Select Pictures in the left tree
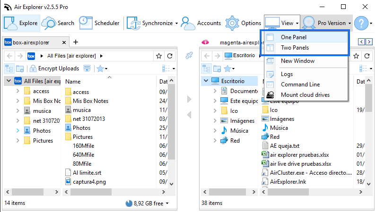 point(43,141)
